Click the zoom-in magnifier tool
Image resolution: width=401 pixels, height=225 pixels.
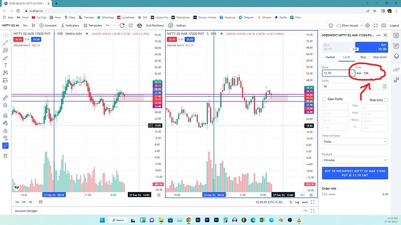click(5, 106)
